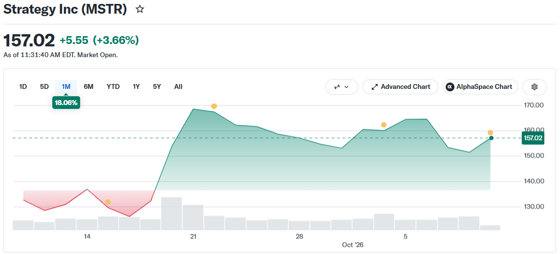Click the tallest volume bar
The image size is (560, 254).
pyautogui.click(x=172, y=213)
